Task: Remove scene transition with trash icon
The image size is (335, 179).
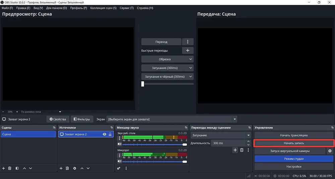Action: pos(242,150)
